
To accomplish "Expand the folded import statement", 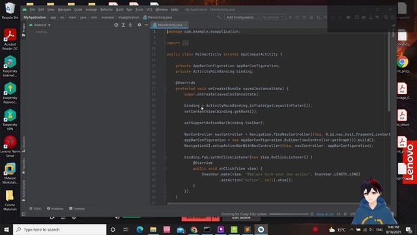I will coord(186,43).
